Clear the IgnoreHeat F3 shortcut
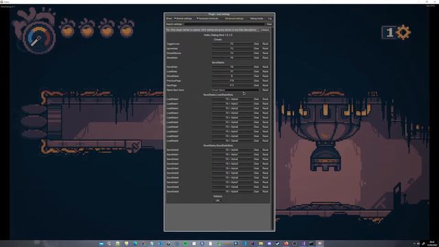This screenshot has width=439, height=247. click(256, 49)
